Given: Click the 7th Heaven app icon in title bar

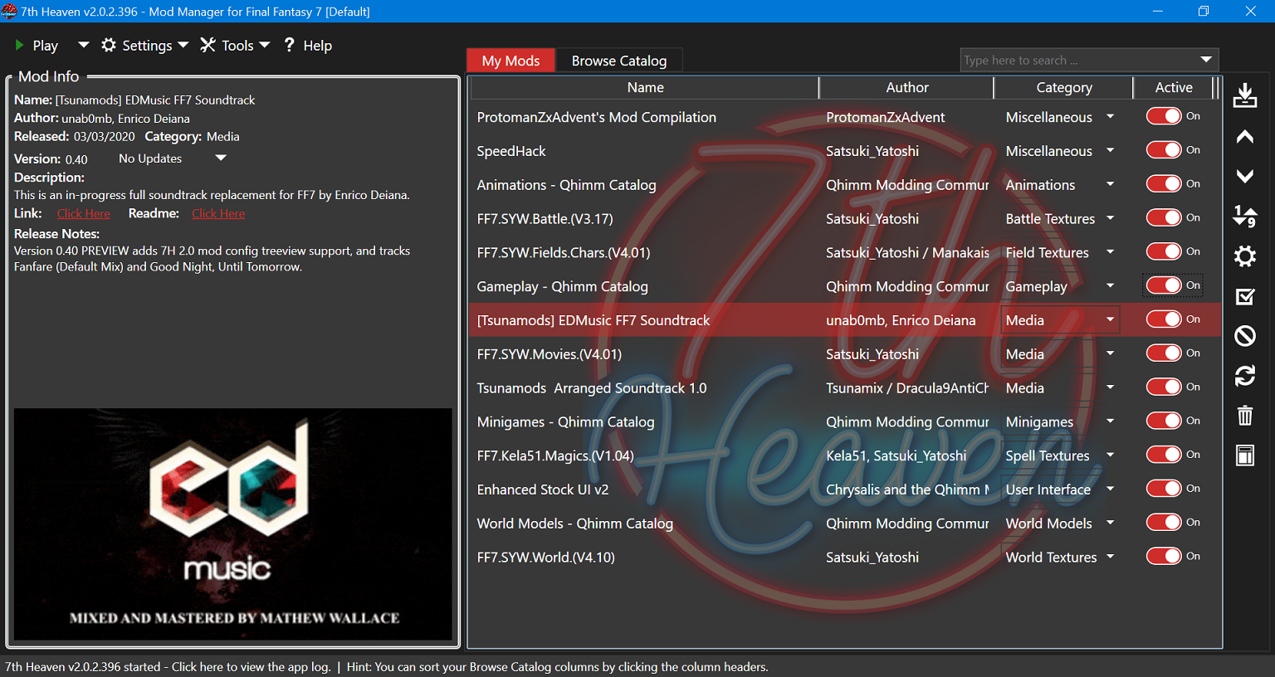Looking at the screenshot, I should (9, 11).
